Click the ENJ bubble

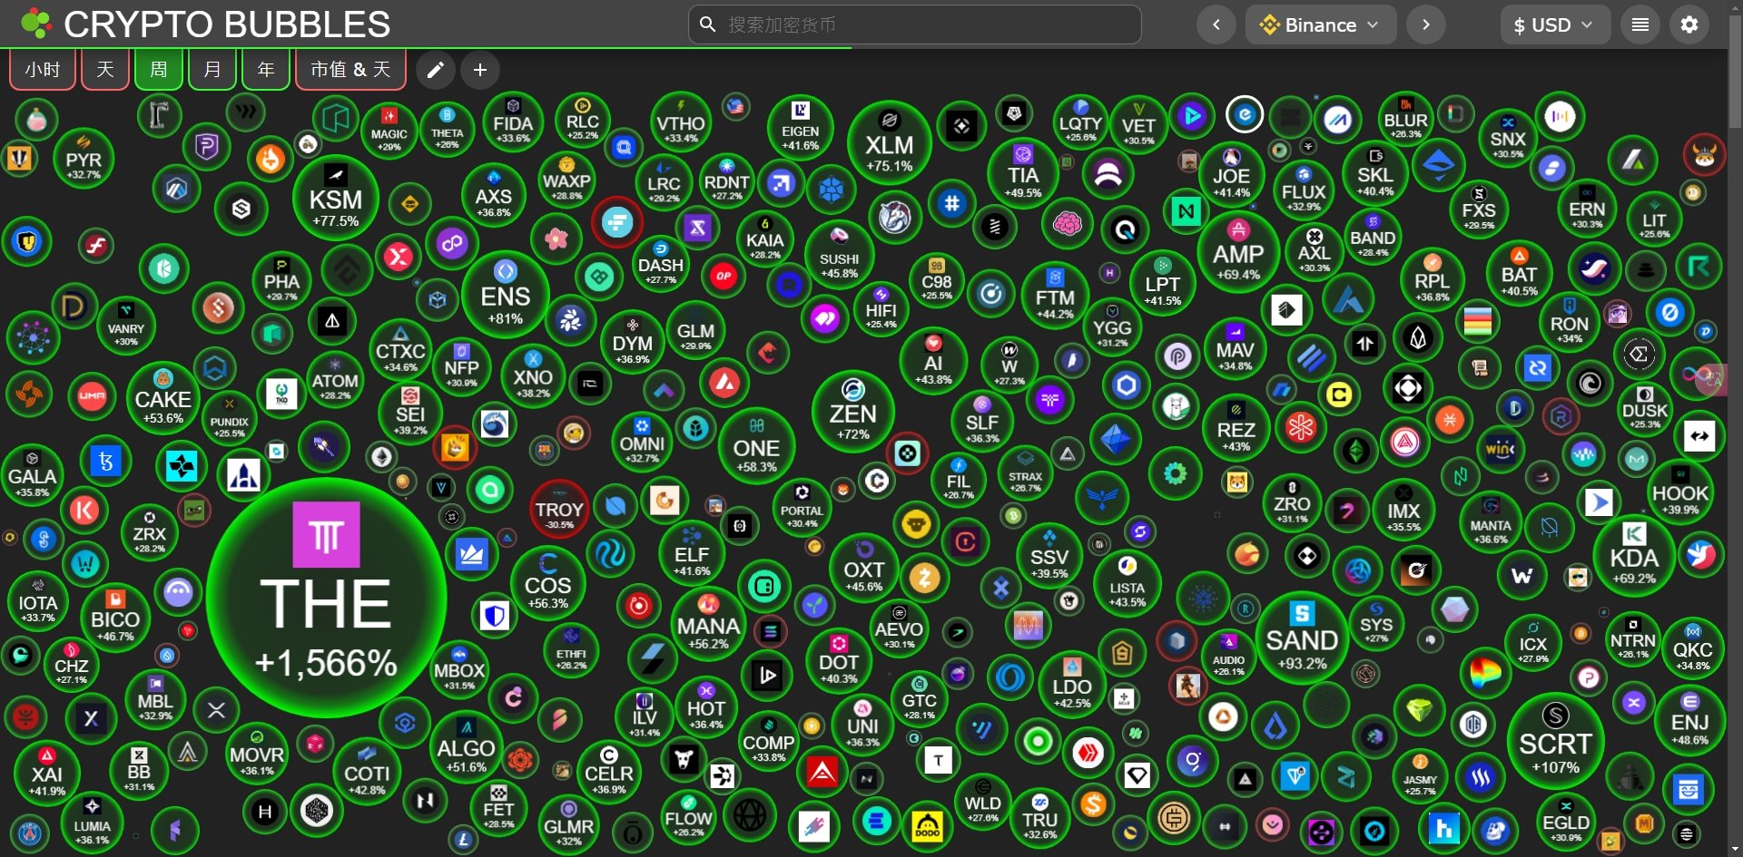point(1689,719)
